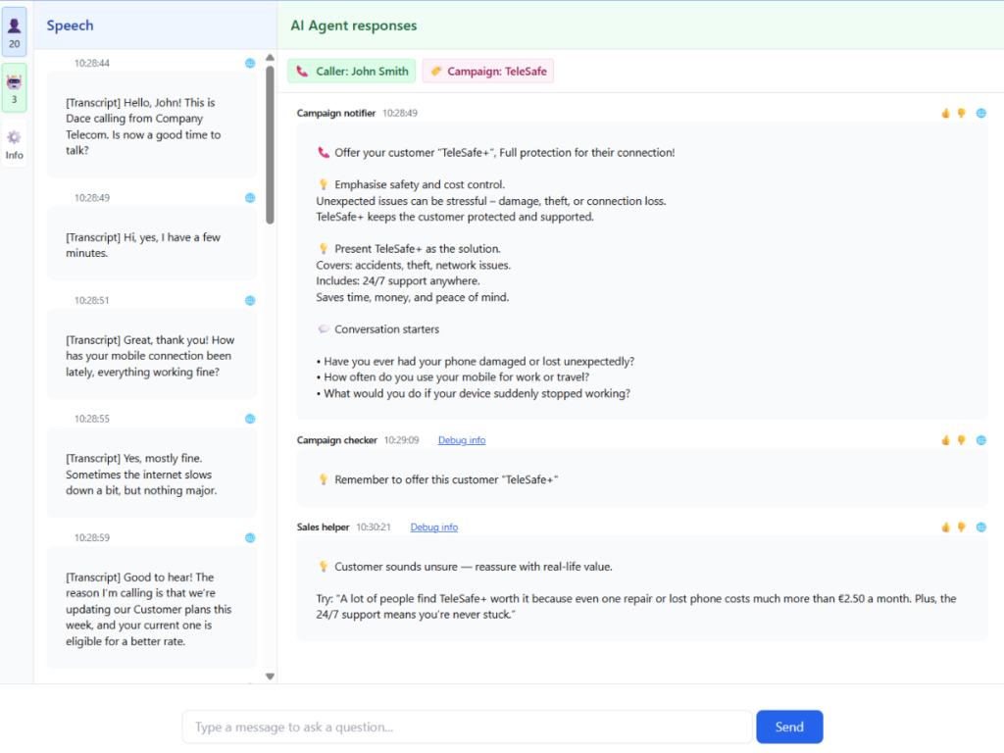Screen dimensions: 1004x753
Task: Translate the Campaign checker message via globe icon
Action: tap(980, 440)
